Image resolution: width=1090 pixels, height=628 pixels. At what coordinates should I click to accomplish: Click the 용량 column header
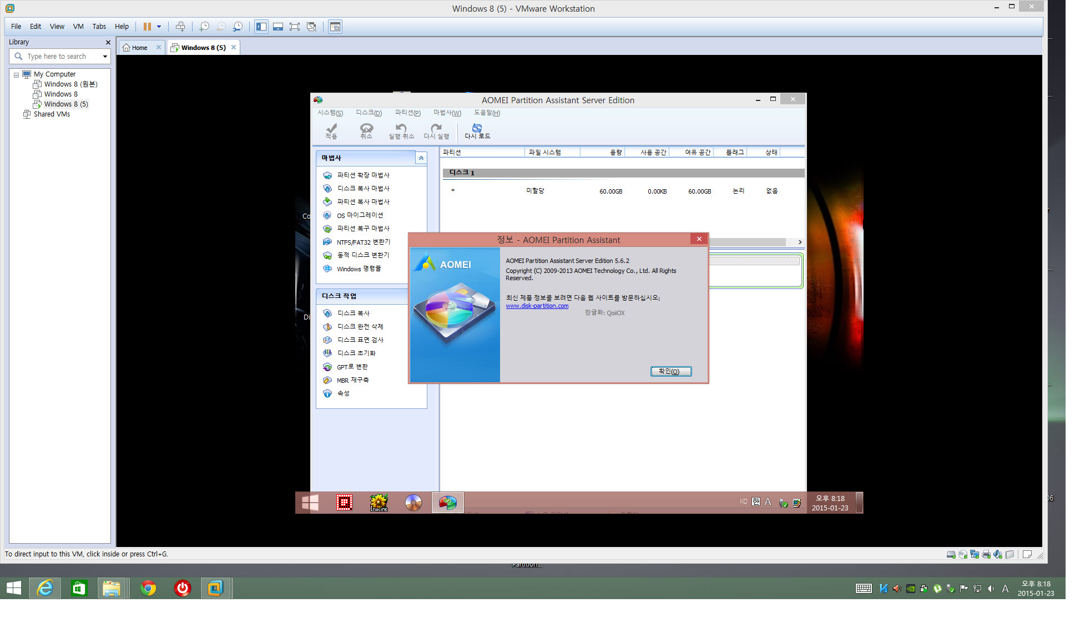pyautogui.click(x=602, y=152)
